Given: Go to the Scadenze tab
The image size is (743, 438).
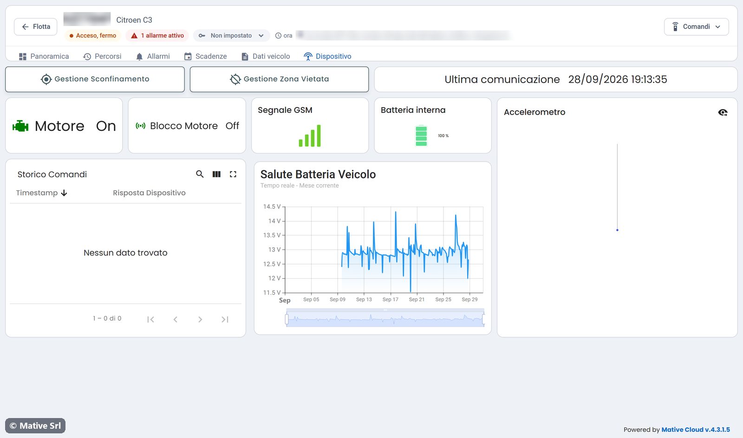Looking at the screenshot, I should pos(205,56).
